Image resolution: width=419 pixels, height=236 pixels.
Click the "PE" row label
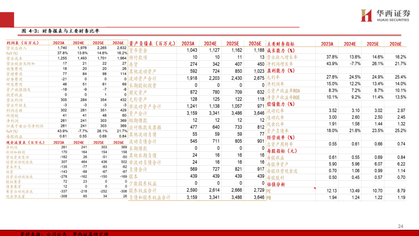(x=269, y=191)
